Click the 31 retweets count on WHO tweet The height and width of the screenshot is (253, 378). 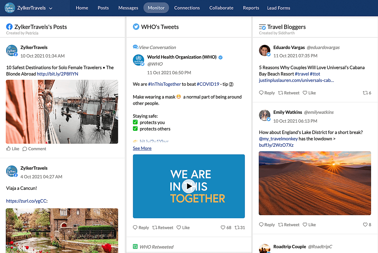240,228
